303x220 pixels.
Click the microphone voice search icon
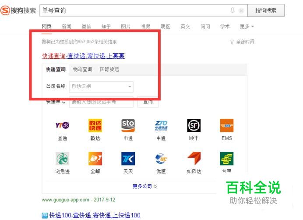point(233,10)
